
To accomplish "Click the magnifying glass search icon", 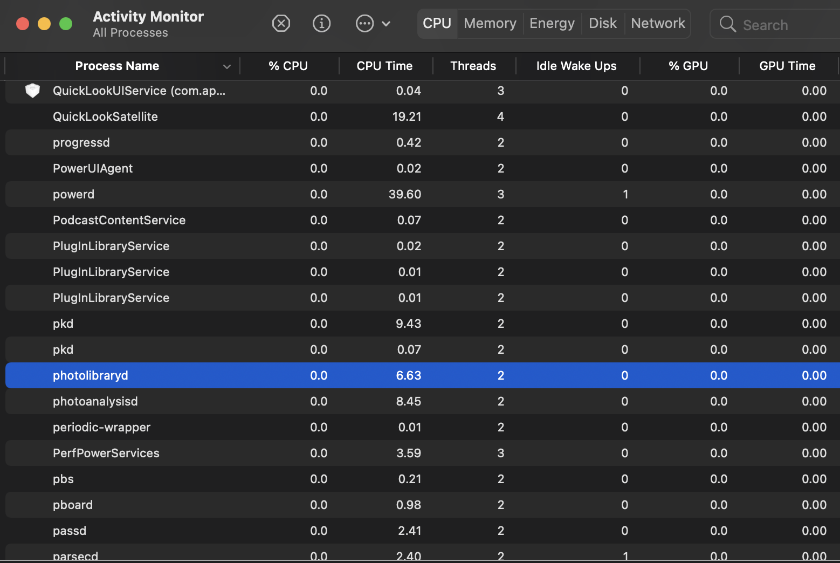I will (x=728, y=24).
